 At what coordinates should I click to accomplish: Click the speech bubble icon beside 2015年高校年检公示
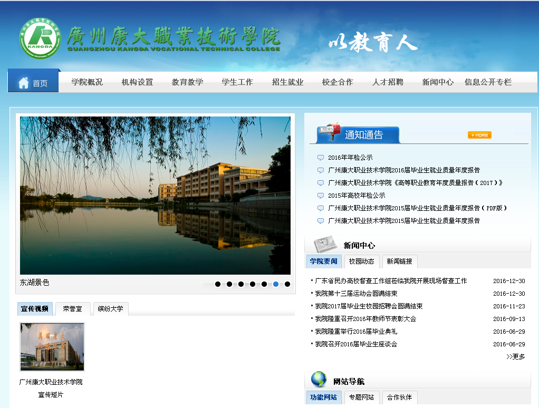pyautogui.click(x=320, y=196)
